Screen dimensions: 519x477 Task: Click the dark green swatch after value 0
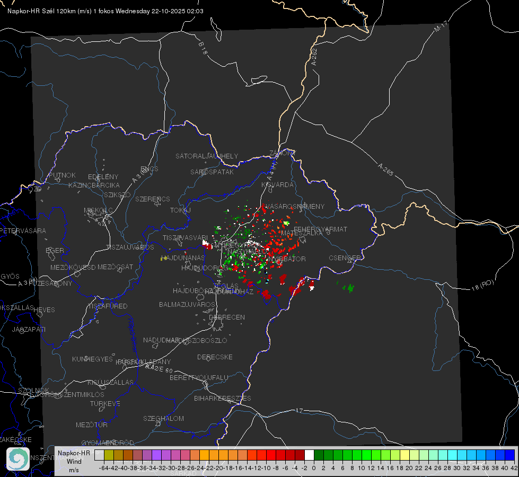[x=319, y=455]
